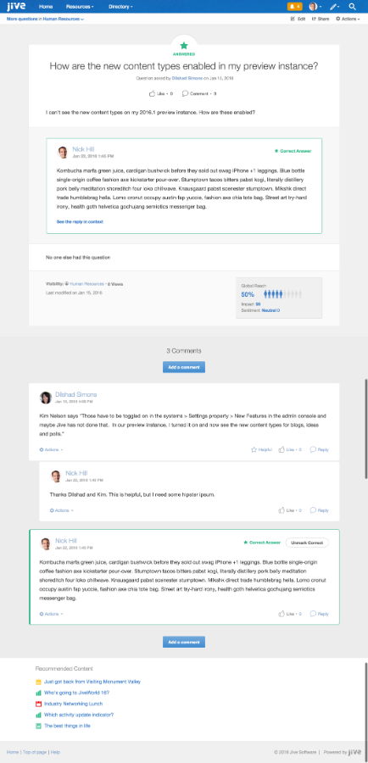The height and width of the screenshot is (763, 368).
Task: Expand the Resources dropdown menu
Action: 80,7
